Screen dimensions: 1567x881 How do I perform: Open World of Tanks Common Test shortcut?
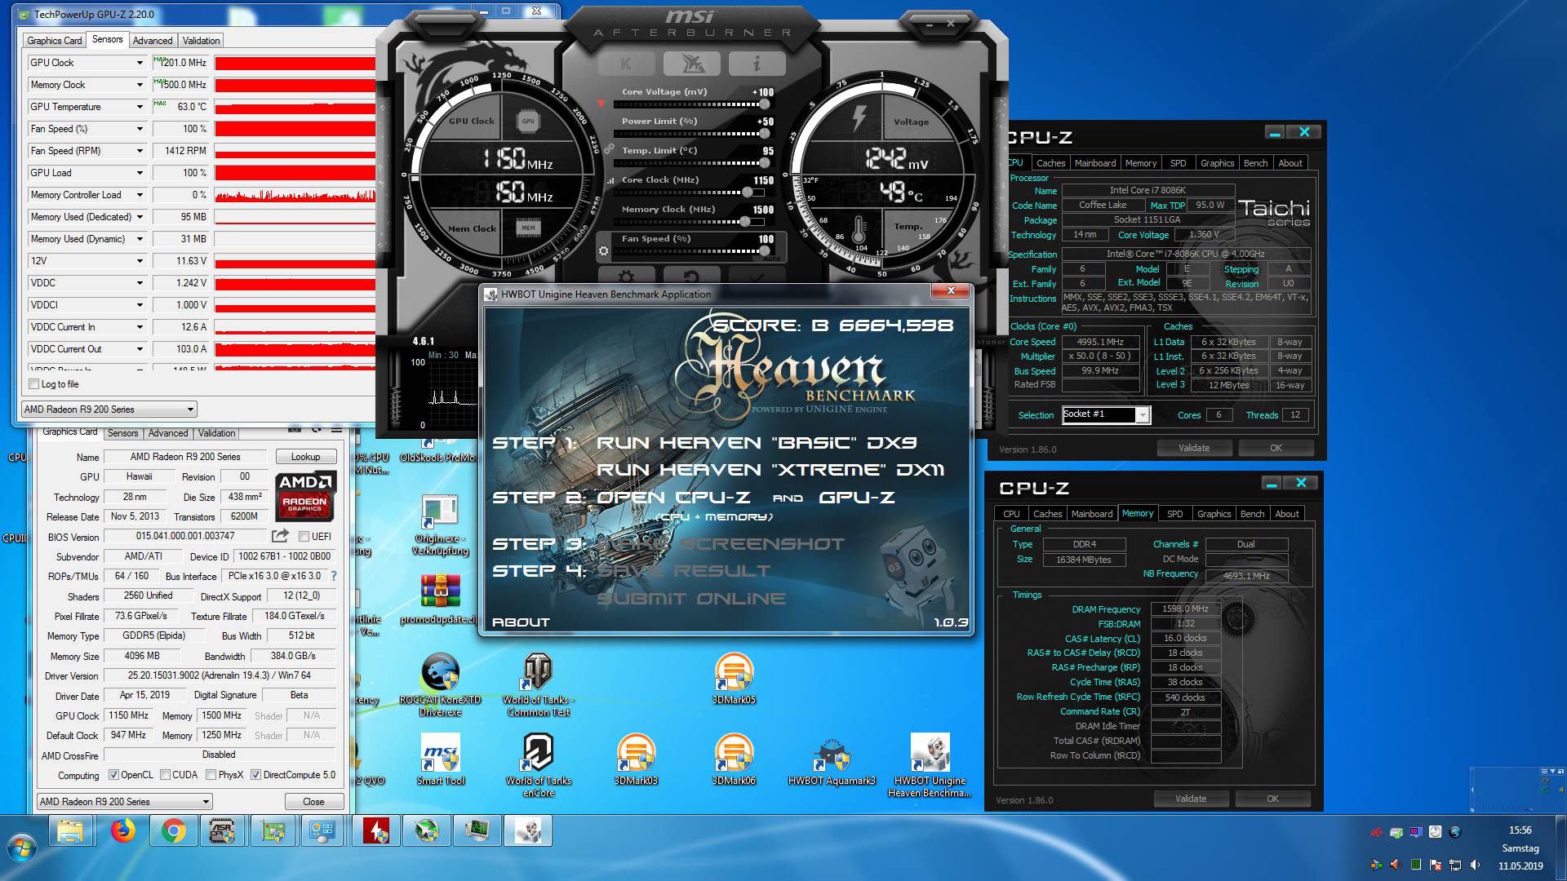coord(538,685)
